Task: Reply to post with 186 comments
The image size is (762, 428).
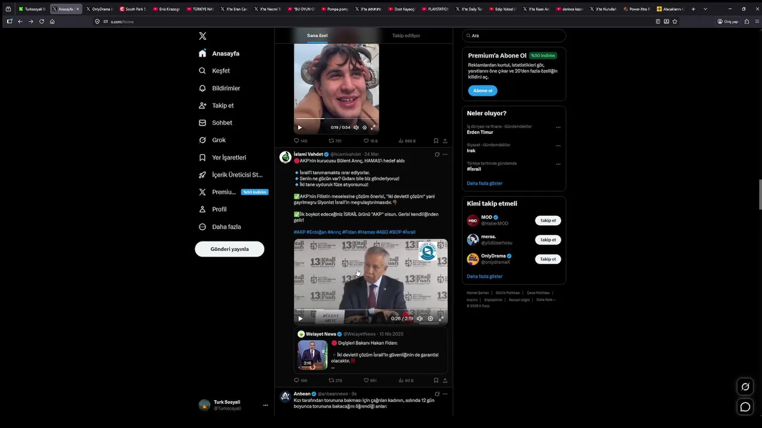Action: click(301, 380)
